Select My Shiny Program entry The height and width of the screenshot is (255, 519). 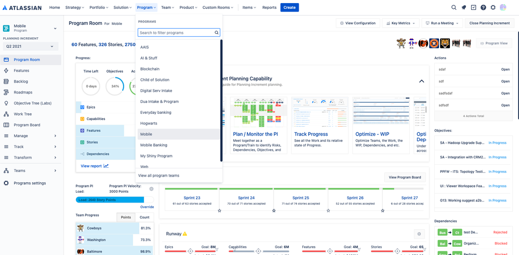178,156
